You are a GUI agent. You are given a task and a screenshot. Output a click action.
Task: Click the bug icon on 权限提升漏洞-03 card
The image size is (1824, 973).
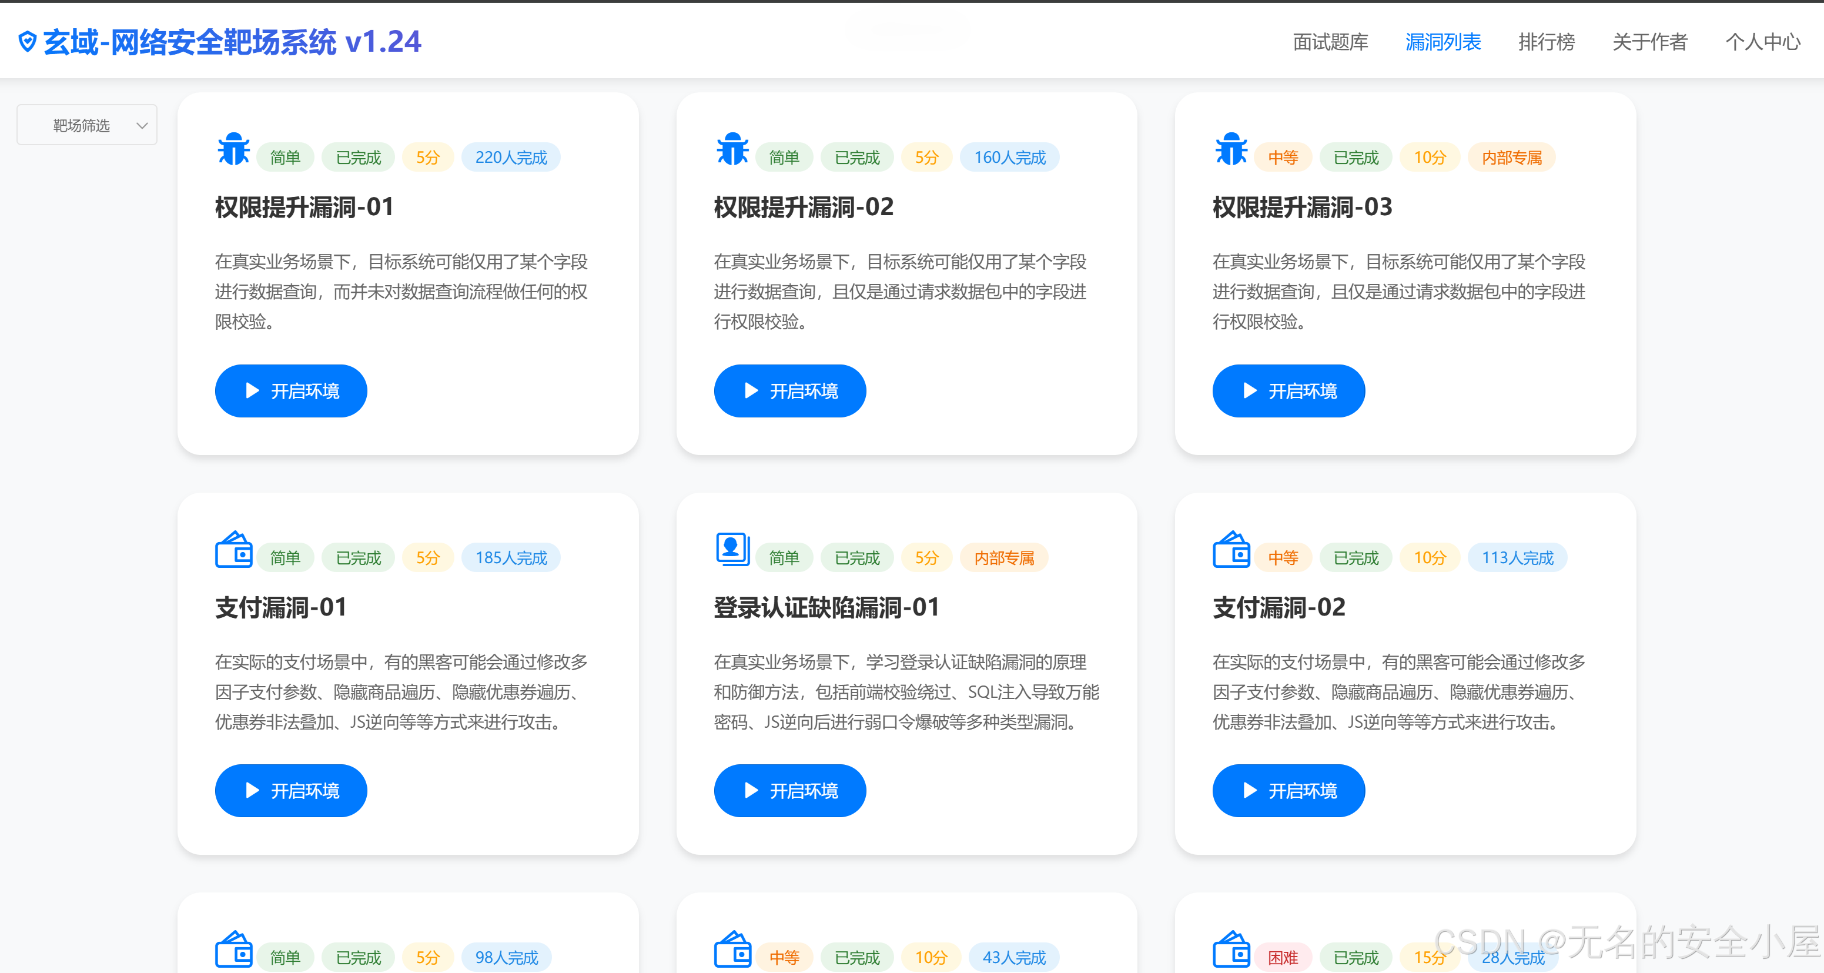1231,150
